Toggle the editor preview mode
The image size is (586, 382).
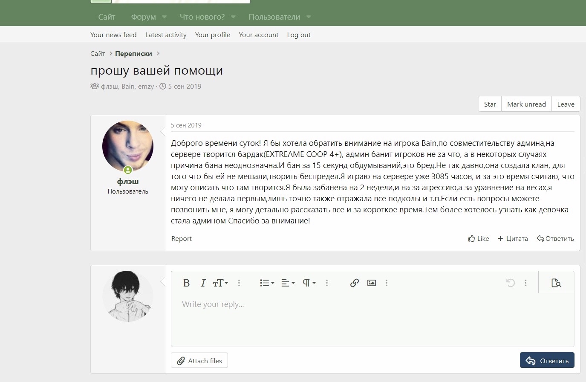pos(556,283)
